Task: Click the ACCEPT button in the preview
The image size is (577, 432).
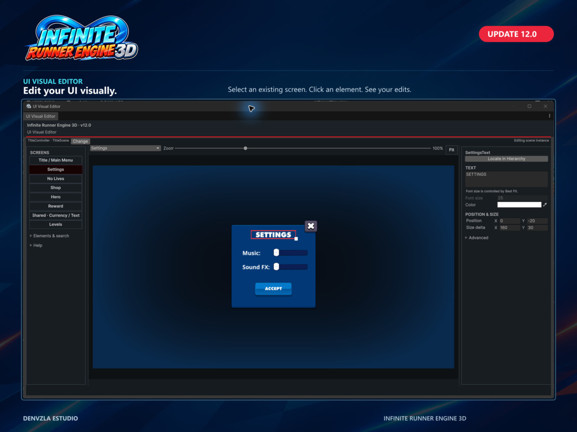Action: pos(274,289)
